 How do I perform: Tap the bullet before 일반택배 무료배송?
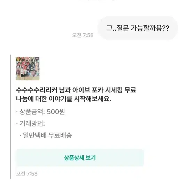tap(21, 135)
